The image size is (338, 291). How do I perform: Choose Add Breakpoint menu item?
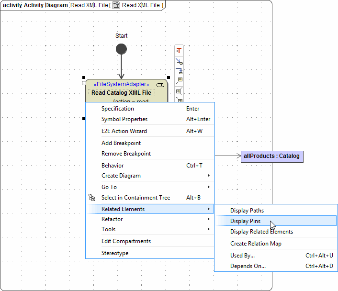click(121, 143)
